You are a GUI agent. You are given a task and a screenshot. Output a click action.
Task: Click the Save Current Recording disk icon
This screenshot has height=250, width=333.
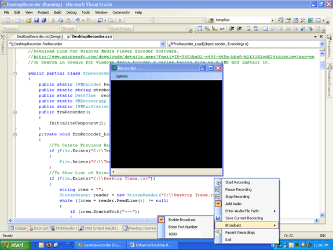(218, 218)
